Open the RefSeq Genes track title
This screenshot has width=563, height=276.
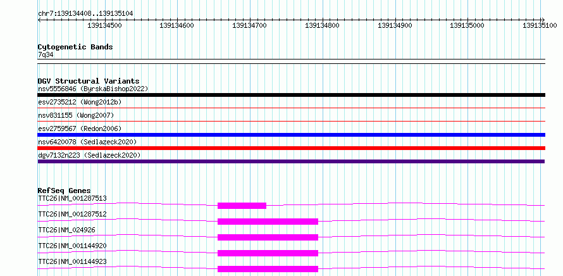(65, 191)
